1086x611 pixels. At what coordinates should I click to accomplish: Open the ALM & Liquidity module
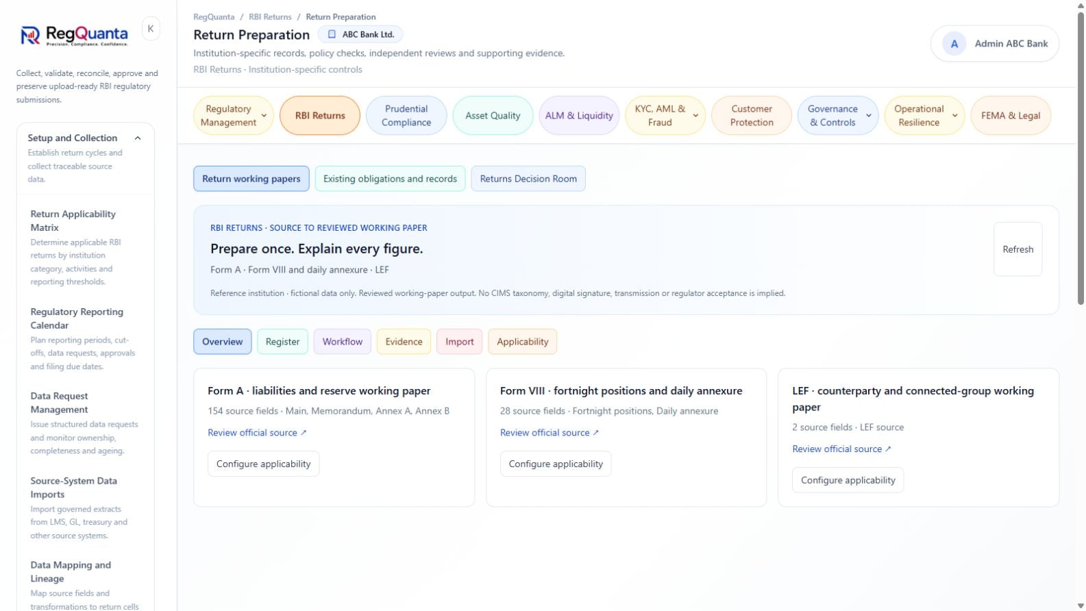579,116
